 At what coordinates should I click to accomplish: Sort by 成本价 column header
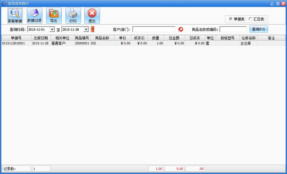click(139, 38)
